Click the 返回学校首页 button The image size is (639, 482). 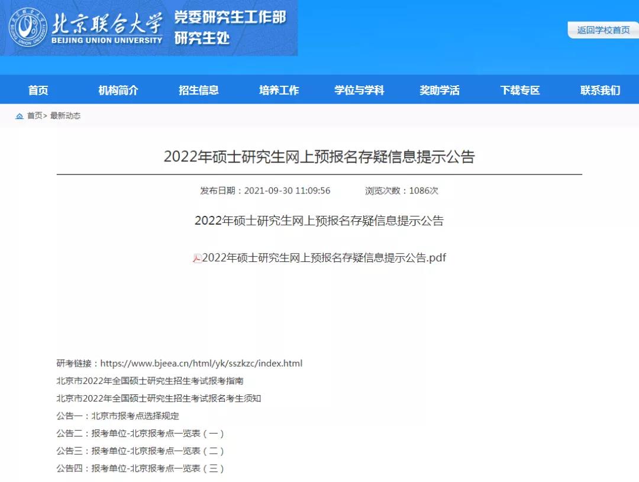pyautogui.click(x=603, y=30)
